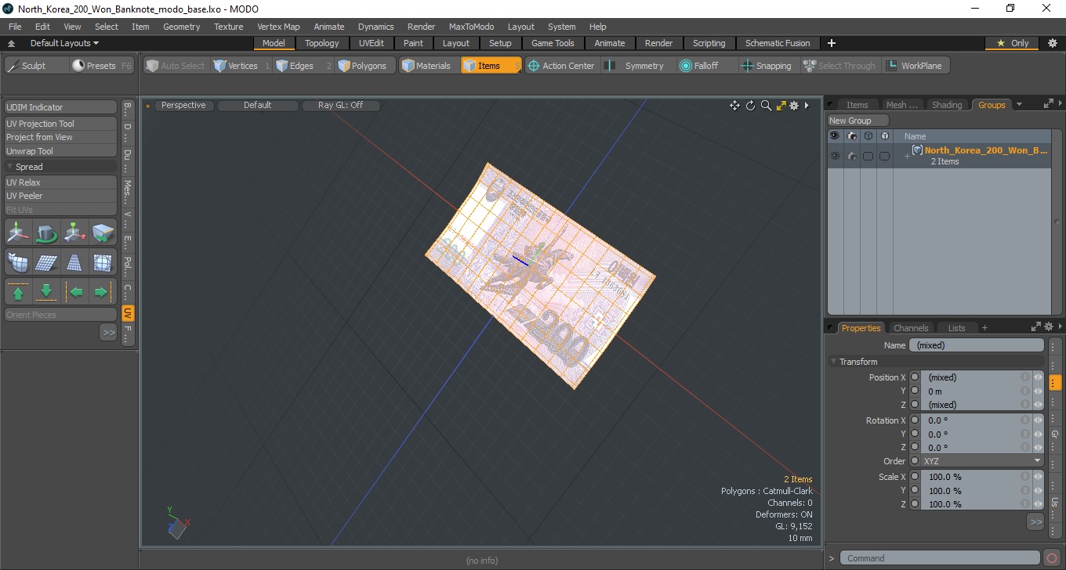Open the Texture menu
Screen dimensions: 1066x570
(228, 27)
